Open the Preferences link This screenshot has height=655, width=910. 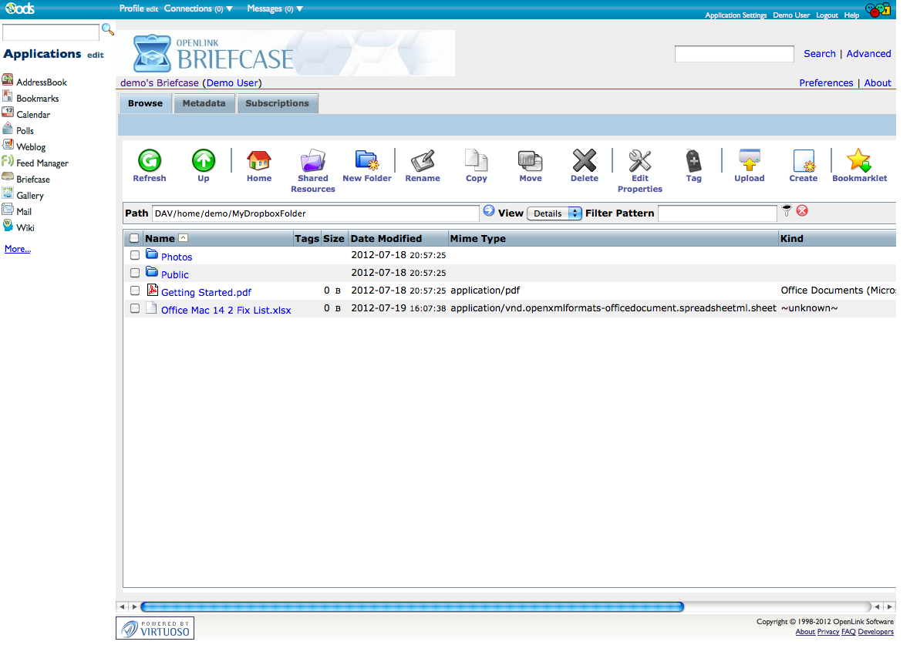(826, 83)
